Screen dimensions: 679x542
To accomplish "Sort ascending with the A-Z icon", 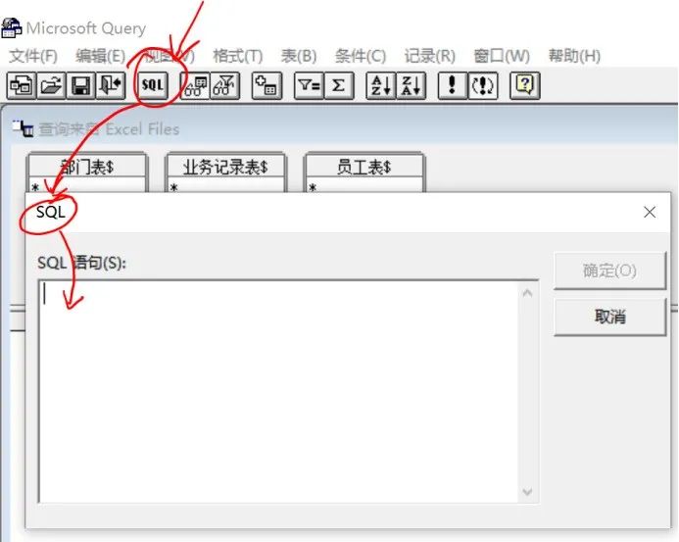I will point(381,85).
